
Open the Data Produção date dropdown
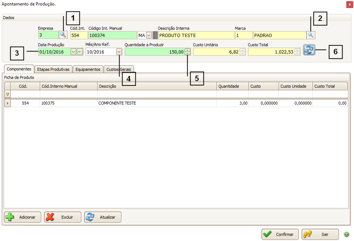click(73, 52)
